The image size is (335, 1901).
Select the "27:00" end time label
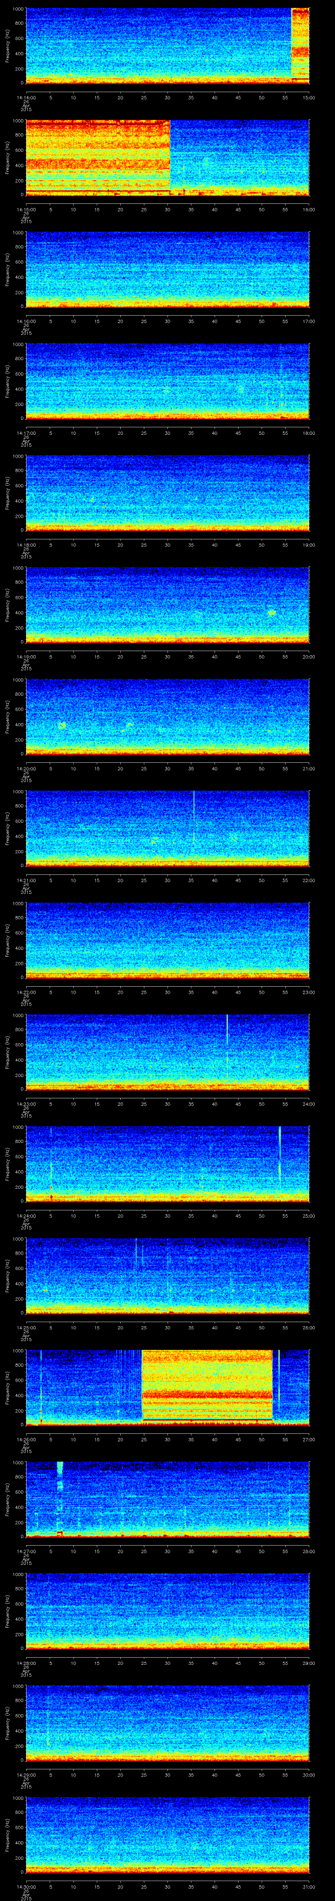pyautogui.click(x=309, y=1438)
